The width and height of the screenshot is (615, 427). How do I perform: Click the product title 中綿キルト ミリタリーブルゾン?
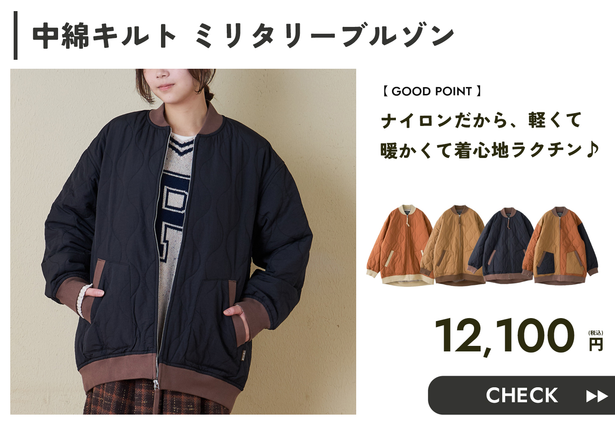click(243, 35)
